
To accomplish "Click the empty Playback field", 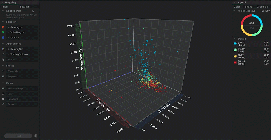I will point(22,76).
